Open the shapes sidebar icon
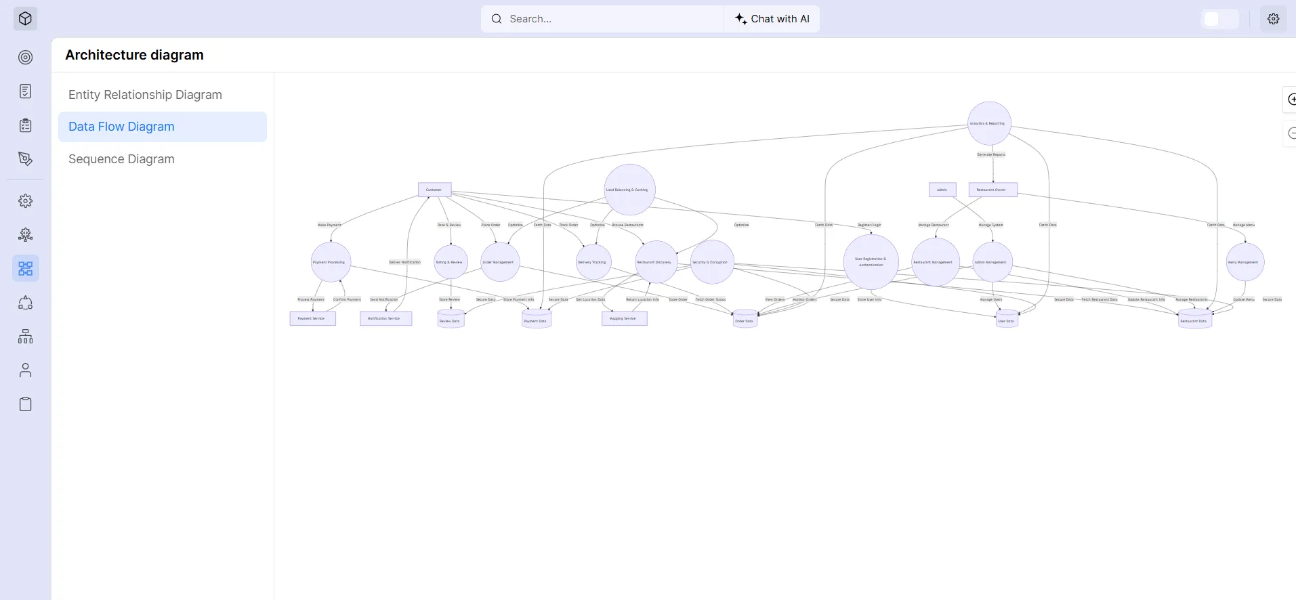 pyautogui.click(x=25, y=303)
